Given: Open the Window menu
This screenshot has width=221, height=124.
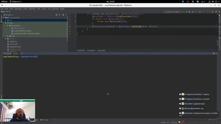Looking at the screenshot, I should (56, 9).
